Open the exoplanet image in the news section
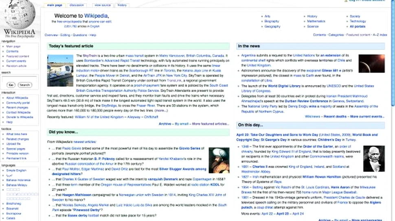This screenshot has height=221, width=395. point(371,64)
